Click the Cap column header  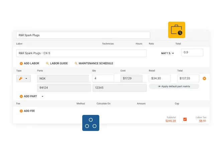tap(177, 104)
